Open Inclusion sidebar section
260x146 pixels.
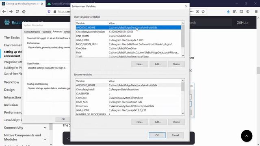point(11,105)
